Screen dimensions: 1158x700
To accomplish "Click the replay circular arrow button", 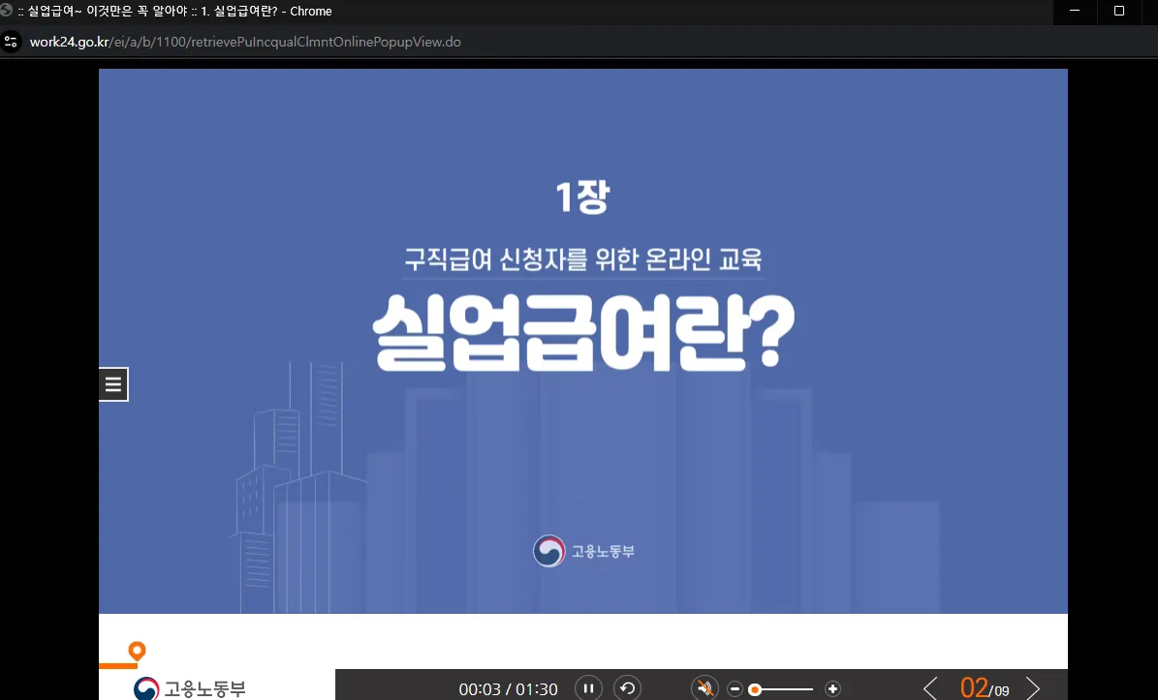I will click(x=627, y=688).
